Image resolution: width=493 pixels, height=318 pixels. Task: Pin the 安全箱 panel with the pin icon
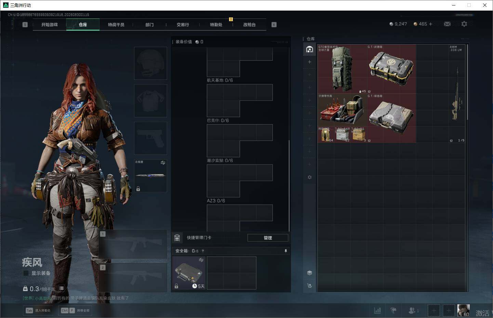pyautogui.click(x=286, y=251)
